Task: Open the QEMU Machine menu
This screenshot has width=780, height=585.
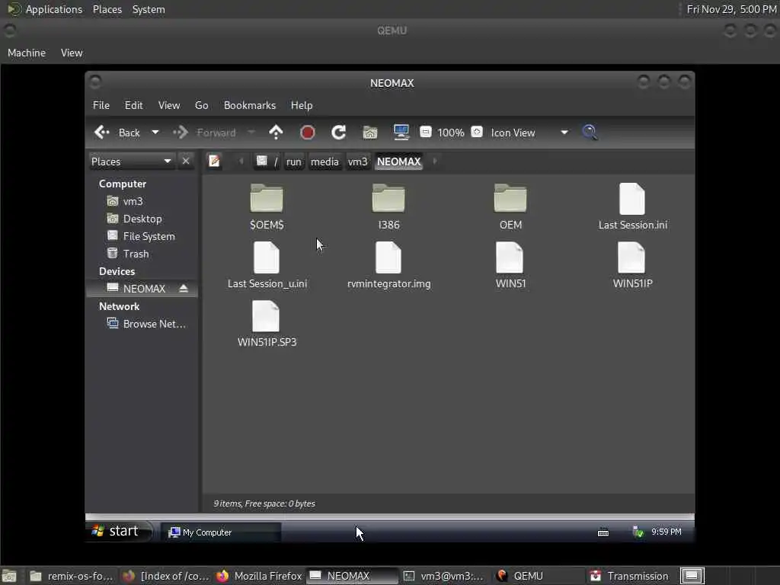Action: (x=27, y=53)
